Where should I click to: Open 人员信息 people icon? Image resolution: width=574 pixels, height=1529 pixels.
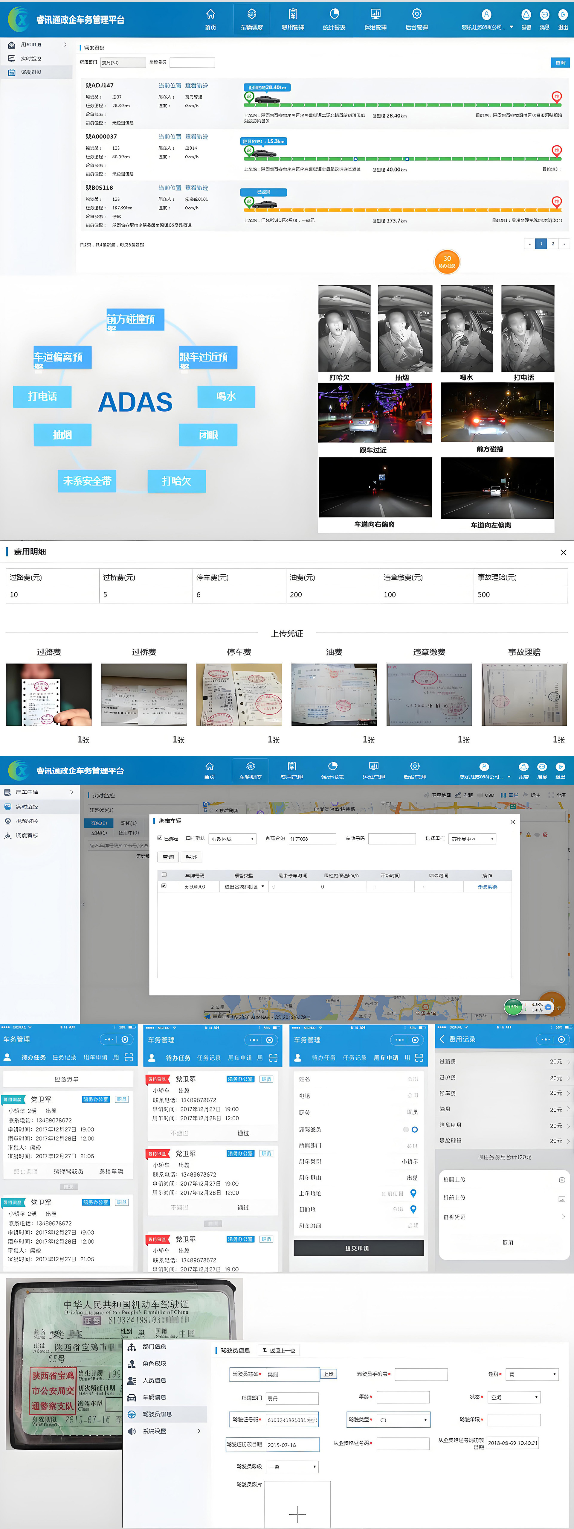click(132, 1380)
